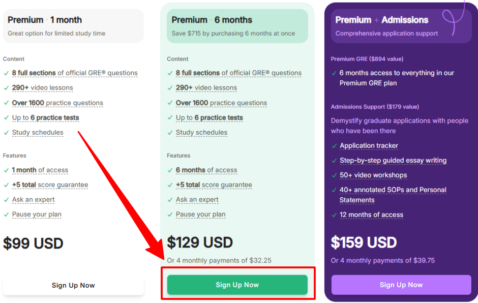Select the Premium 1 month plan header

(x=73, y=26)
